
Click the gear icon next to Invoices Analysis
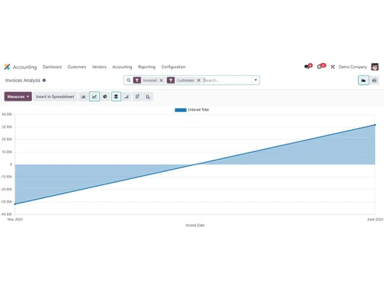click(44, 81)
